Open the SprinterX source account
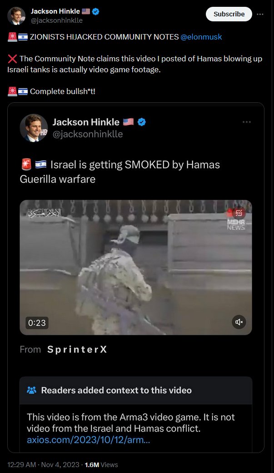 pos(77,349)
